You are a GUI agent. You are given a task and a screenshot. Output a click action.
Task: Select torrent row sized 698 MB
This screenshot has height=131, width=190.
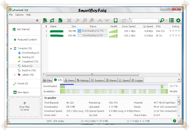click(x=112, y=35)
